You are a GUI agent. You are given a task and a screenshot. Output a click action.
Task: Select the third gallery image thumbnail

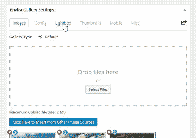132,136
